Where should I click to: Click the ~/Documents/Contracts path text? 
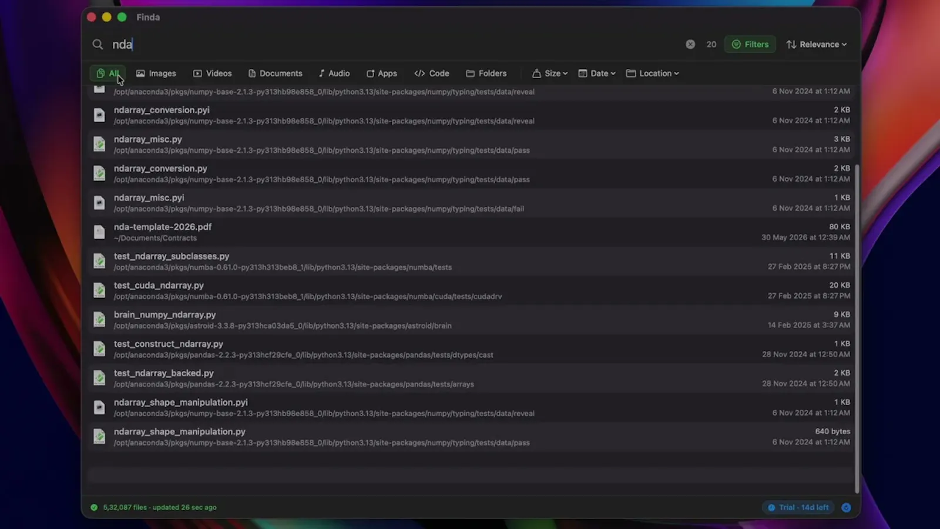pos(155,238)
